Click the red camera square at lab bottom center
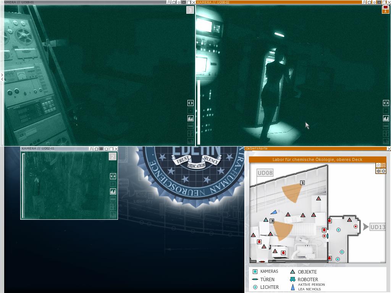Image resolution: width=391 pixels, height=293 pixels. (x=283, y=253)
